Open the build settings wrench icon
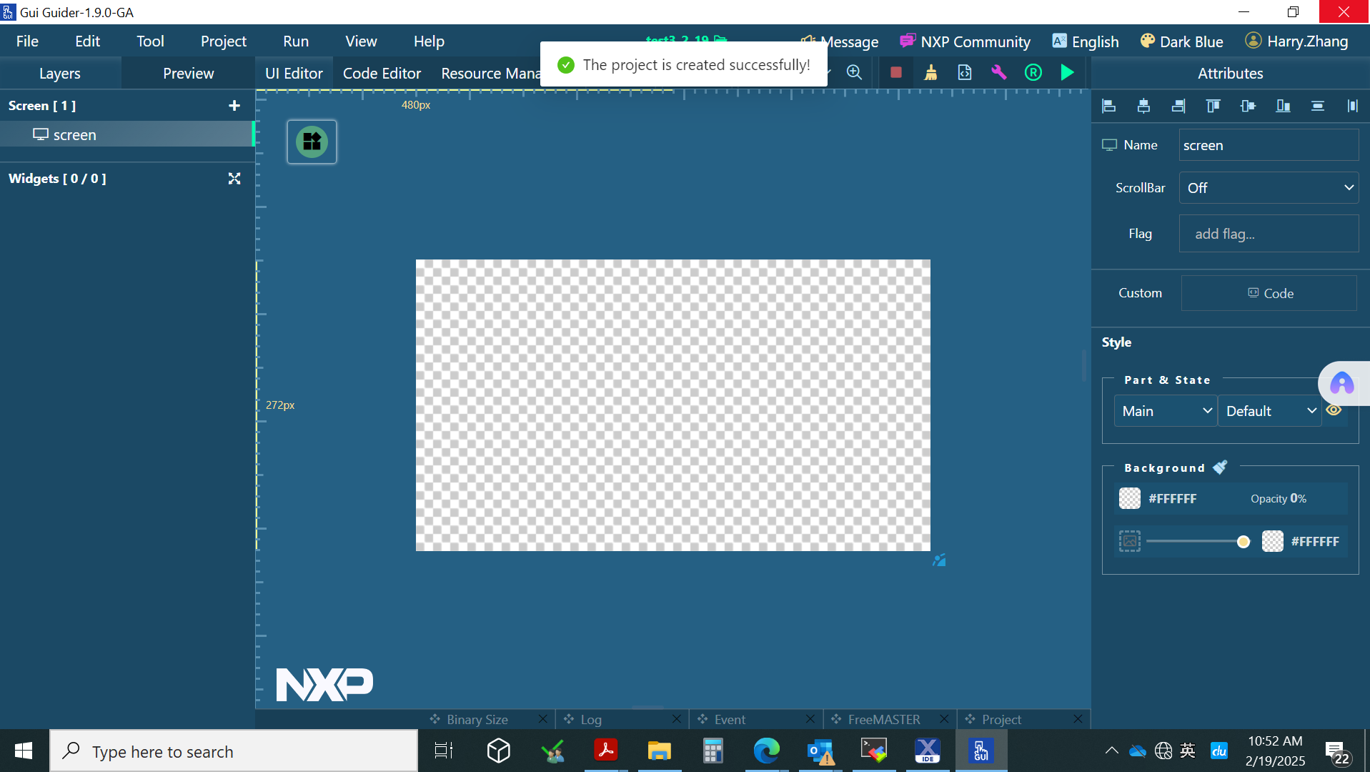This screenshot has height=772, width=1370. [998, 72]
